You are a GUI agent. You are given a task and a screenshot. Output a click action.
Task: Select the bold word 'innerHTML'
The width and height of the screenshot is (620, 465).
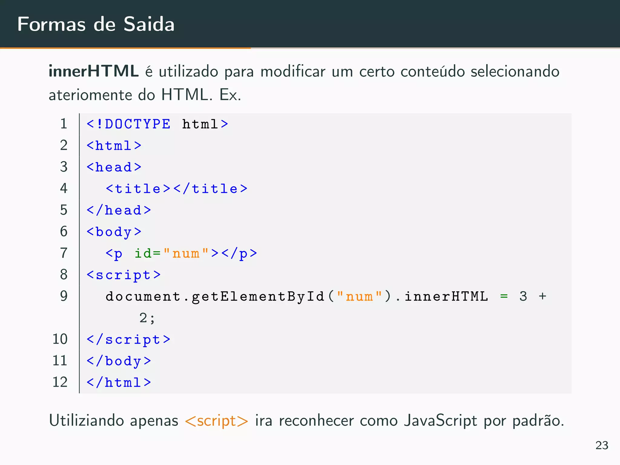(x=94, y=71)
